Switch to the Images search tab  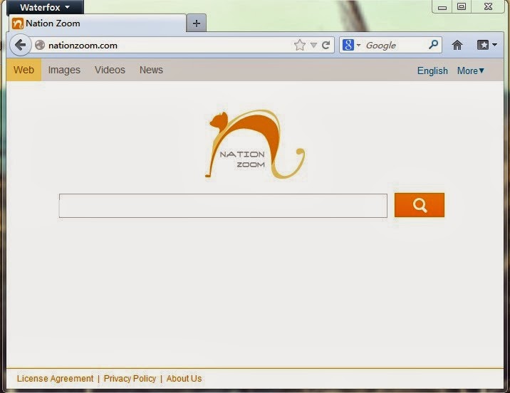[64, 70]
